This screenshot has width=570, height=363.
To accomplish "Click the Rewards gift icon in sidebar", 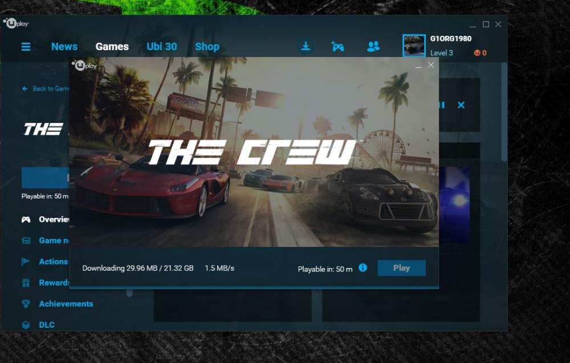I will [x=26, y=283].
